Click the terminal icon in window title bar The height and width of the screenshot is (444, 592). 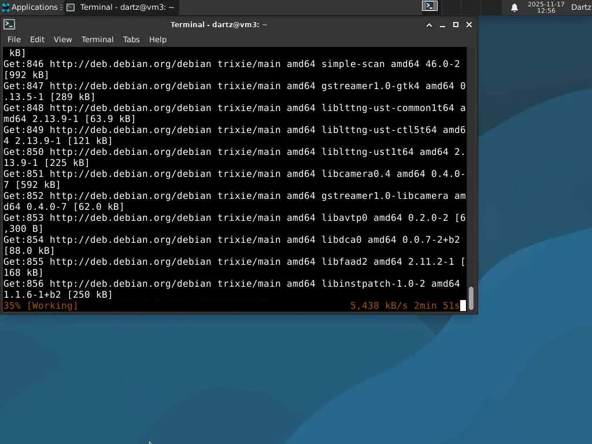(x=9, y=24)
